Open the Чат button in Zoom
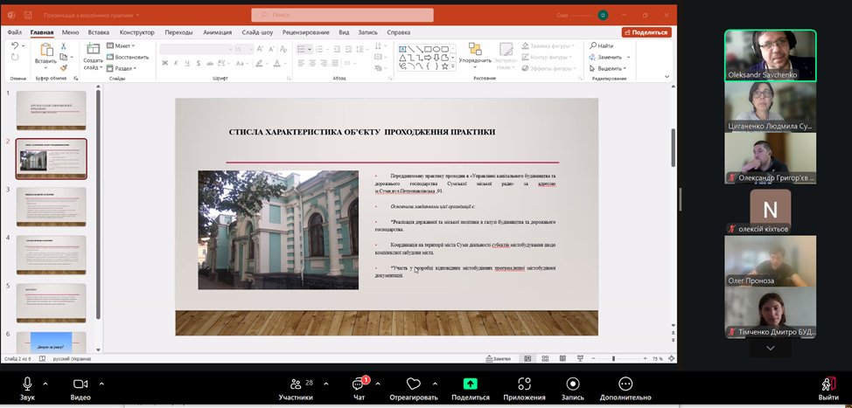Image resolution: width=852 pixels, height=408 pixels. (360, 389)
